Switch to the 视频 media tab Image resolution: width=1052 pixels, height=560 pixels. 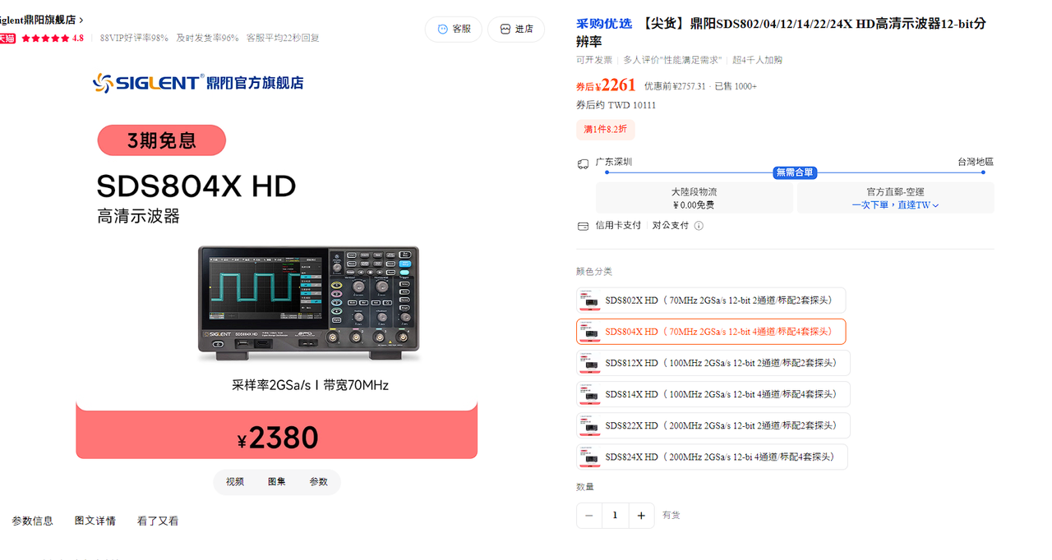point(235,482)
